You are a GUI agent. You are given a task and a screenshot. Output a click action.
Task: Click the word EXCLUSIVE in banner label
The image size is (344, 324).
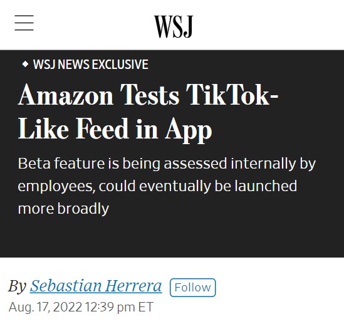coord(120,65)
